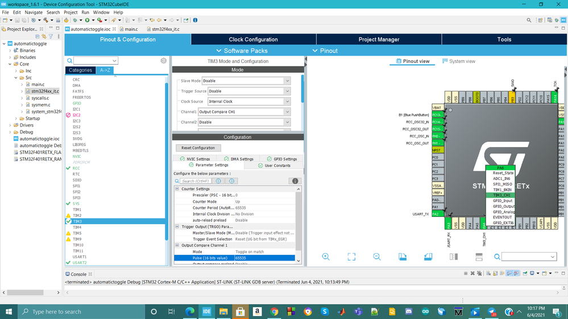The width and height of the screenshot is (568, 319).
Task: Click the Search (Ctrl+F) parameter field
Action: click(196, 181)
